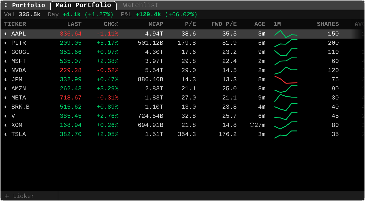This screenshot has width=365, height=201.
Task: Click the plus icon in the ticker bar
Action: 7,196
